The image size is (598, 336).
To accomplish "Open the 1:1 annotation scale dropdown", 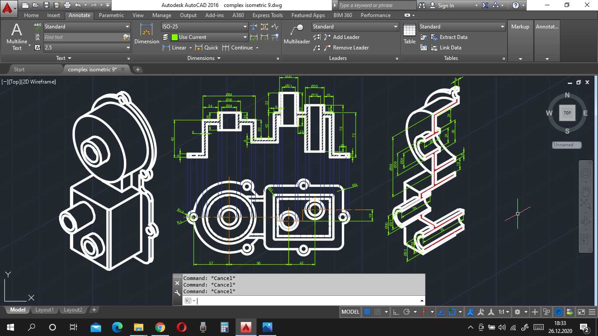I will pos(504,312).
